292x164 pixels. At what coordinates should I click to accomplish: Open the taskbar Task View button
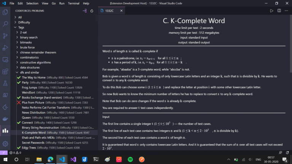tap(27, 159)
